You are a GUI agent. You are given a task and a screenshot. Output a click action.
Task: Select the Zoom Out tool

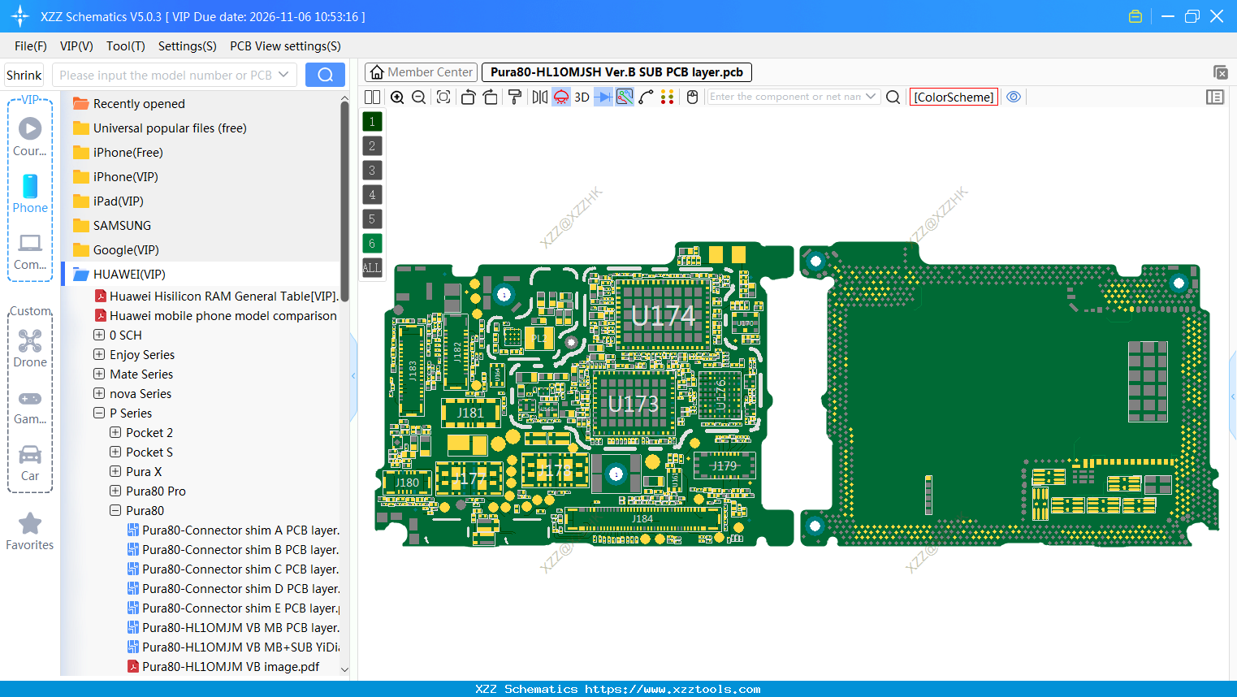tap(418, 97)
